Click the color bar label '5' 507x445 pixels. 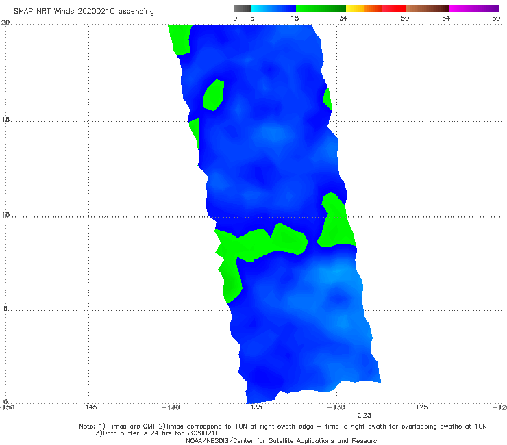(x=252, y=18)
